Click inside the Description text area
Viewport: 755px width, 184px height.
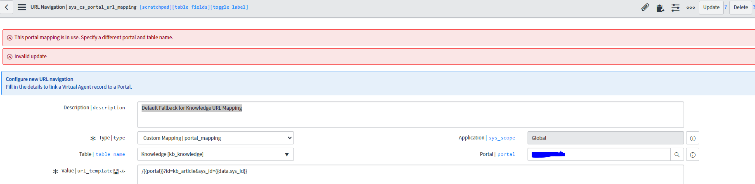pyautogui.click(x=410, y=115)
